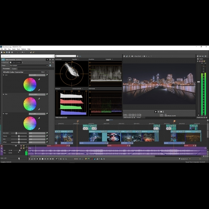Open the Histogram Luminance channel dropdown

coord(77,89)
